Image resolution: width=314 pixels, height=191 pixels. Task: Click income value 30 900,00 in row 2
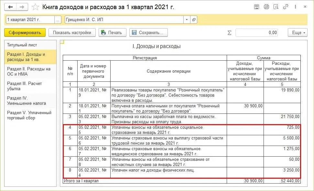point(253,106)
